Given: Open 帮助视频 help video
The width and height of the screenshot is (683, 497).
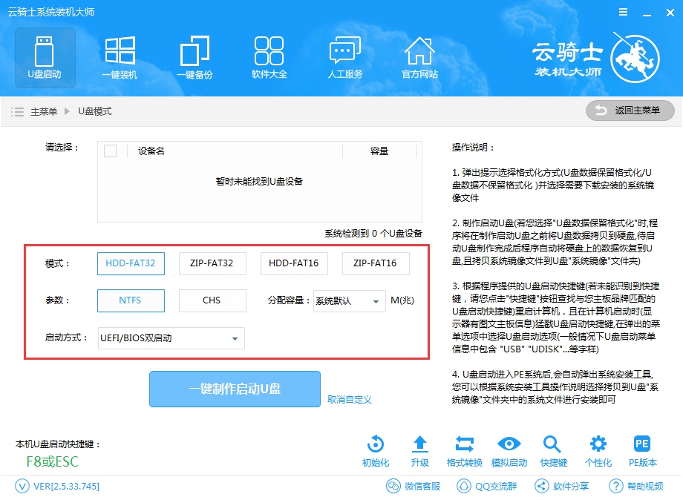Looking at the screenshot, I should tap(636, 486).
